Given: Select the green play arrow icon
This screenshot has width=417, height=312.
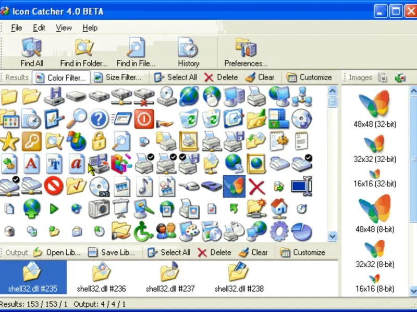Looking at the screenshot, I should point(54,209).
